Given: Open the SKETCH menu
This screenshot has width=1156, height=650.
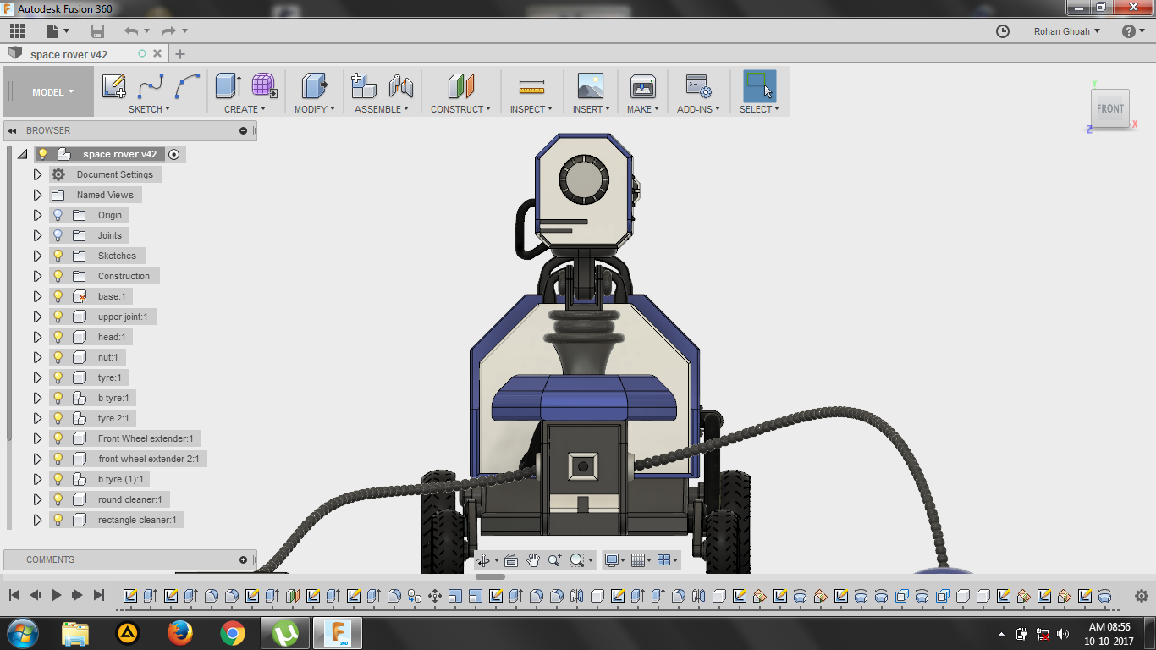Looking at the screenshot, I should (x=149, y=109).
